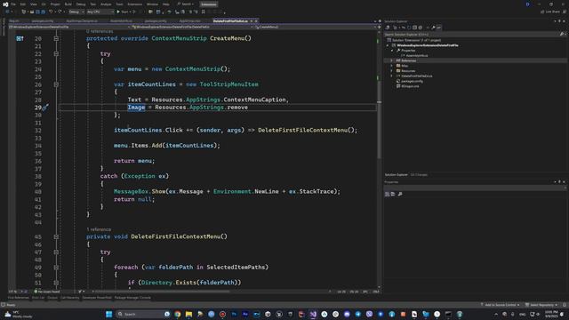
Task: Click Visual Studio icon in taskbar
Action: point(313,314)
